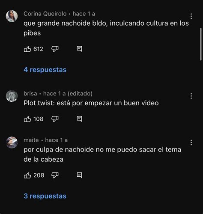203x214 pixels.
Task: Dislike maite's comment
Action: click(55, 175)
